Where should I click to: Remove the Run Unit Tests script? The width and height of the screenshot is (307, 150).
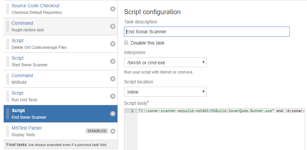112,96
